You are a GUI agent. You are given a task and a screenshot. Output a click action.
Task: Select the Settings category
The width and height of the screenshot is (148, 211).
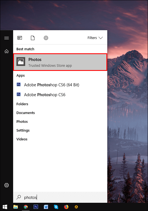tap(23, 131)
